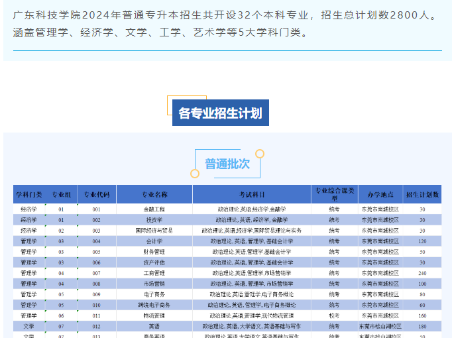Click the 物流管理 major cell
Screen dimensions: 454x338
154,315
